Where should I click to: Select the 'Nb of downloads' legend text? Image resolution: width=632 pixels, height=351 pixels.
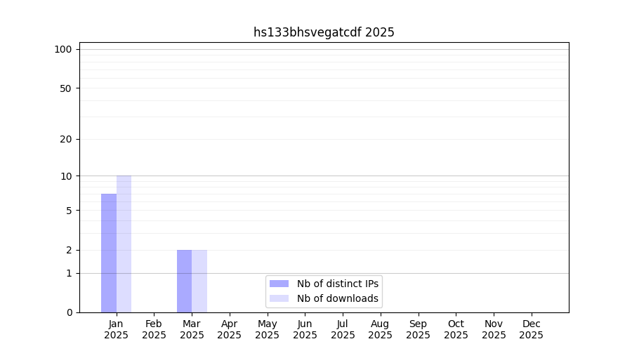(x=337, y=298)
